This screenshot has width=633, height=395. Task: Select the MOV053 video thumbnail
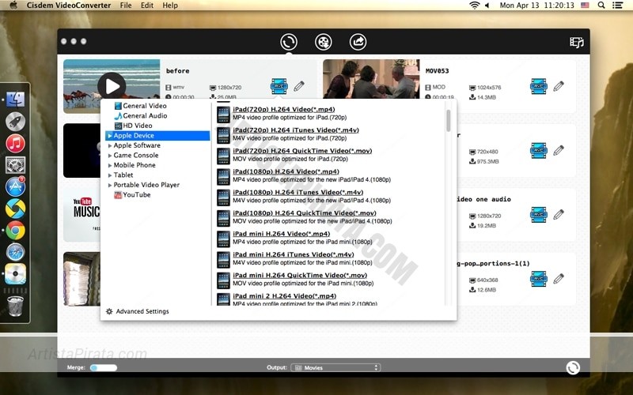(x=371, y=79)
